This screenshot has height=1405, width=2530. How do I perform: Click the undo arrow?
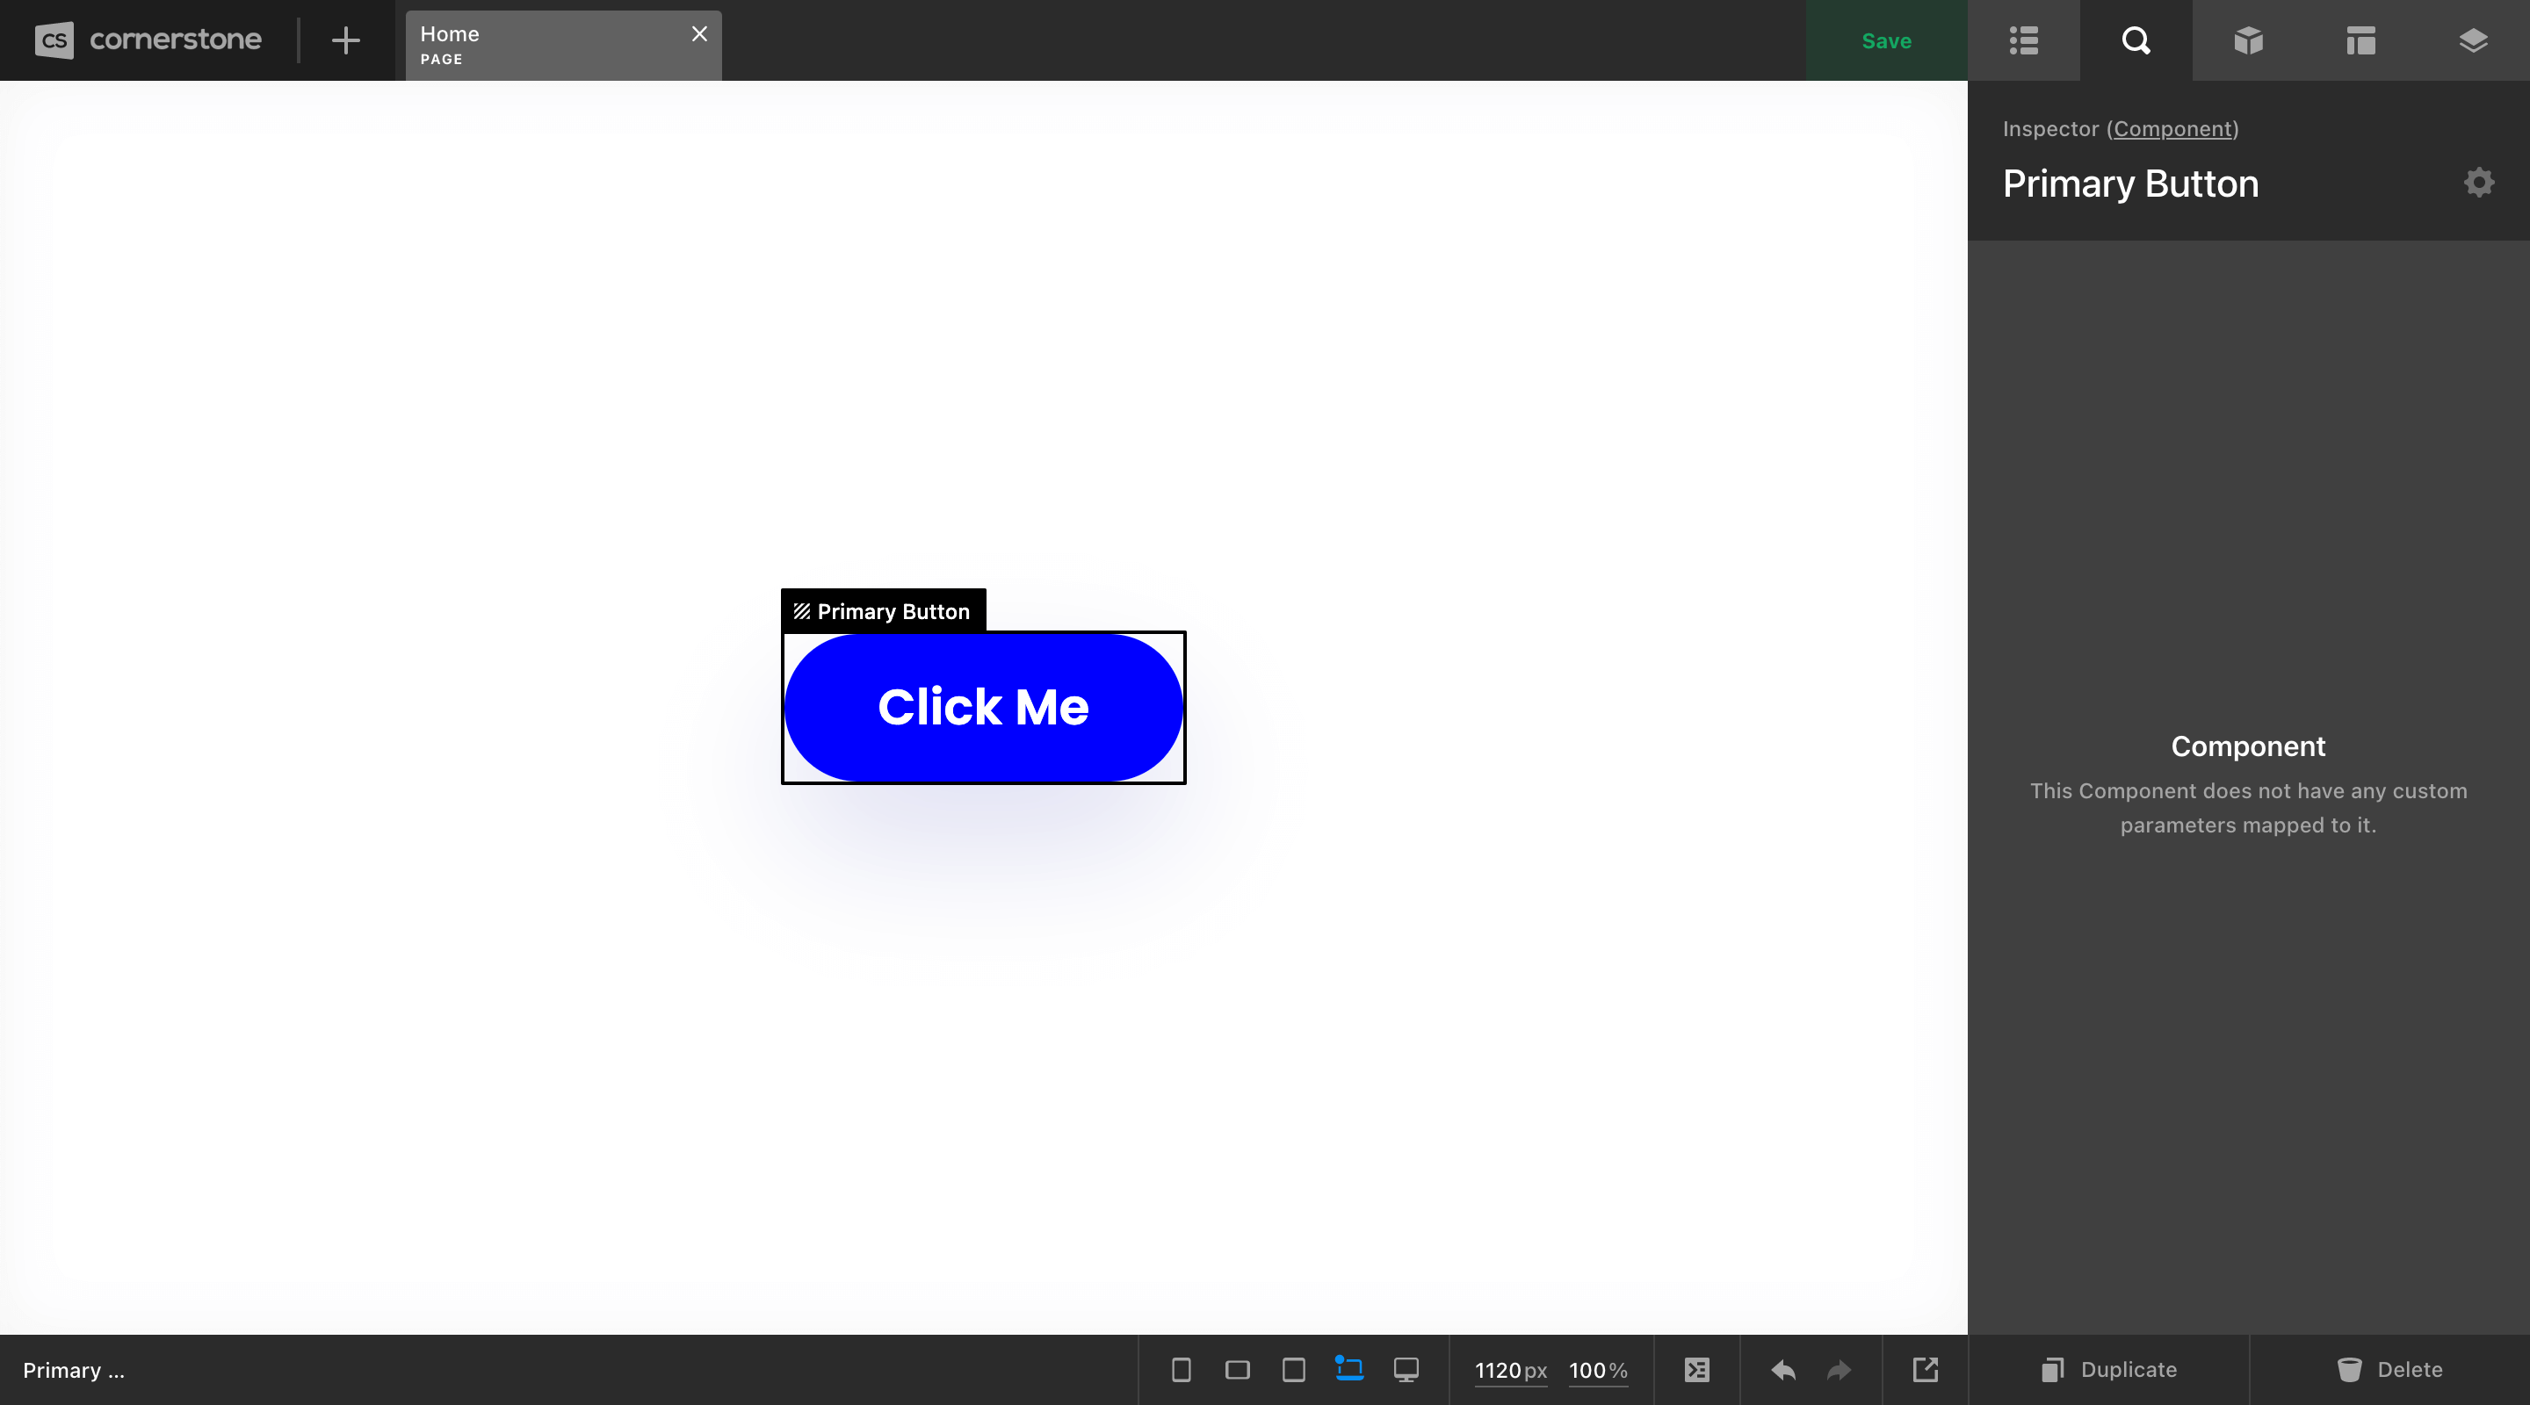point(1782,1370)
